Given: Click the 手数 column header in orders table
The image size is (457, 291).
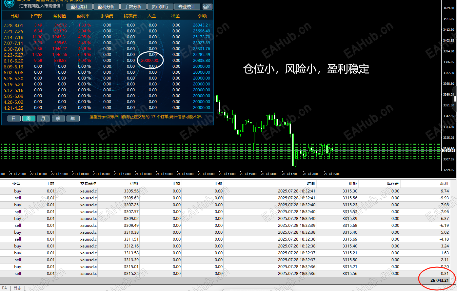Looking at the screenshot, I should 50,184.
